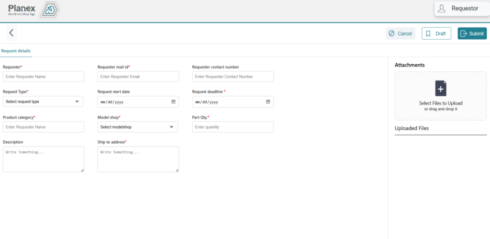This screenshot has height=239, width=490.
Task: Select the Requester contact number field
Action: coord(233,77)
